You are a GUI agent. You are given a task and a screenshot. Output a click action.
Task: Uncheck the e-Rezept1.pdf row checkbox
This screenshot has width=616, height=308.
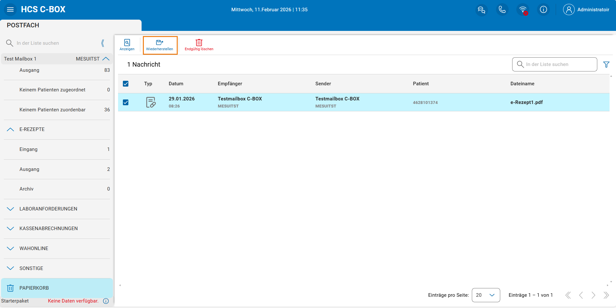click(x=126, y=102)
